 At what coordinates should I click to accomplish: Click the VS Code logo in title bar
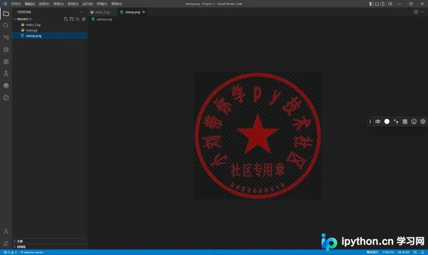coord(5,4)
